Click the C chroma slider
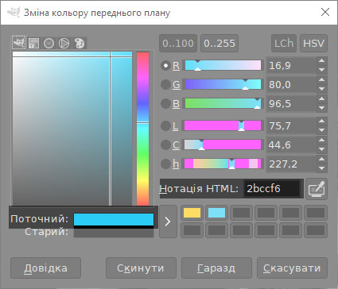Viewport: 338px width, 289px height. (x=223, y=144)
